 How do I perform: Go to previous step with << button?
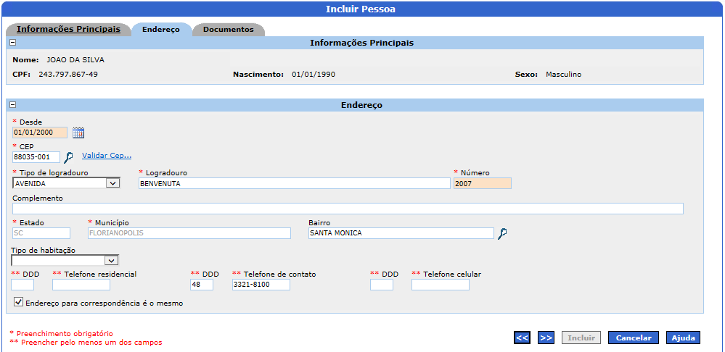click(x=522, y=338)
